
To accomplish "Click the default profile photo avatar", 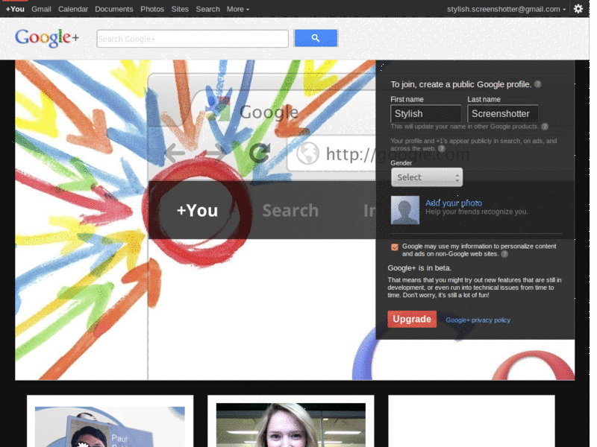I will (405, 210).
